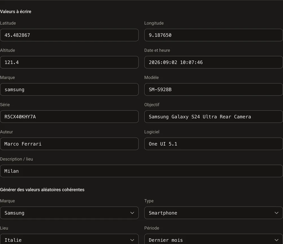The image size is (283, 244).
Task: Click the Modèle field with SM-S928B
Action: [213, 90]
